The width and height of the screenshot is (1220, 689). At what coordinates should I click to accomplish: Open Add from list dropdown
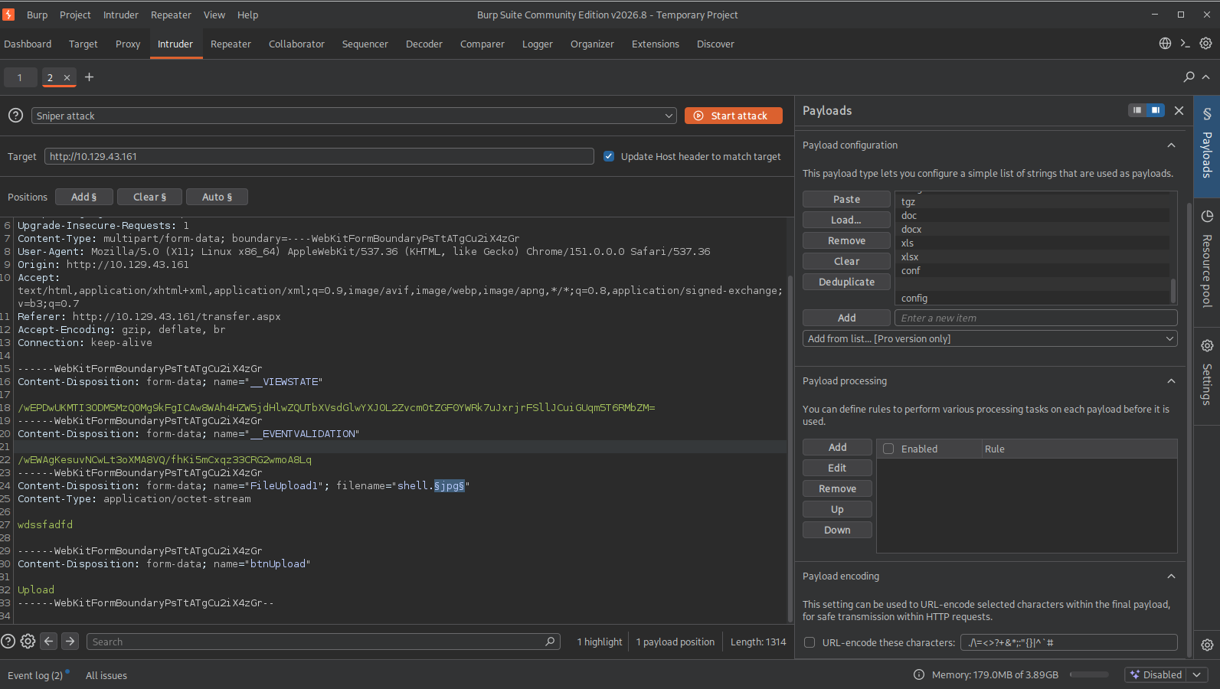point(990,338)
